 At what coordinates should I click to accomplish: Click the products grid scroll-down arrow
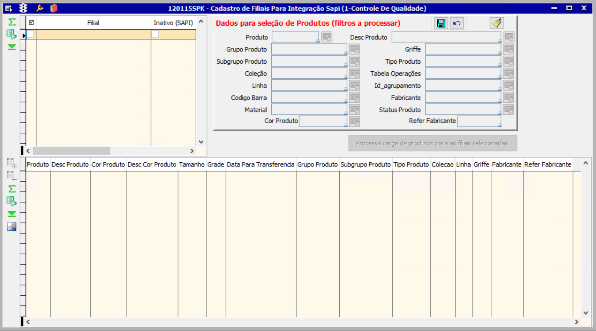point(586,313)
